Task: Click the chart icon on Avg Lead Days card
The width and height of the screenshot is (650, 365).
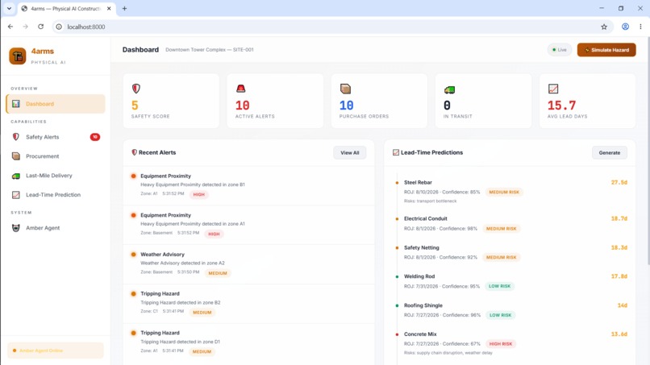Action: pos(553,89)
